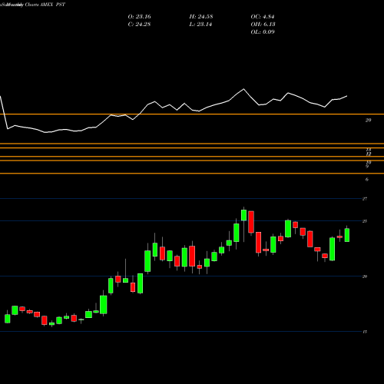Click the close price value C: 24.28

(139, 25)
